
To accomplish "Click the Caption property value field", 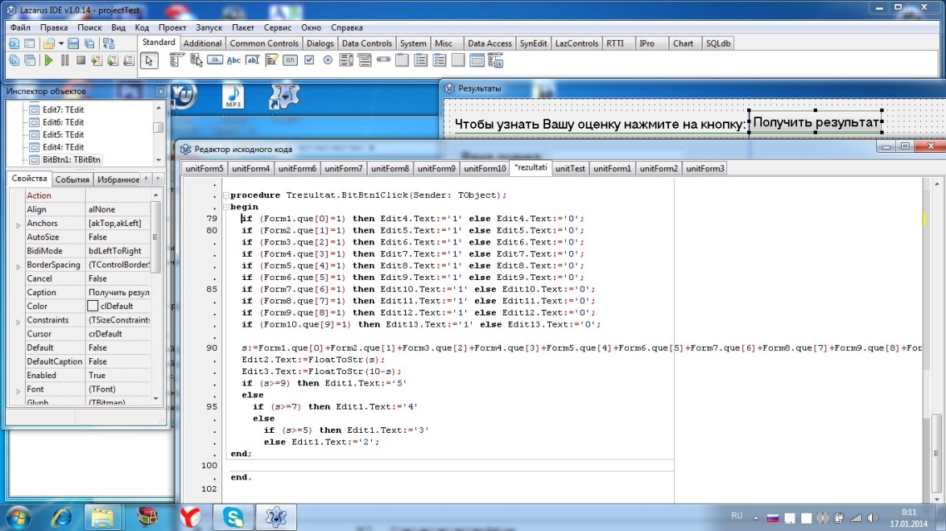I will coord(118,292).
